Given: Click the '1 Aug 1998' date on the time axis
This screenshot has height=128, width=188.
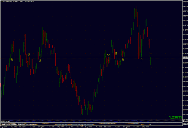Looking at the screenshot, I should [x=70, y=127].
